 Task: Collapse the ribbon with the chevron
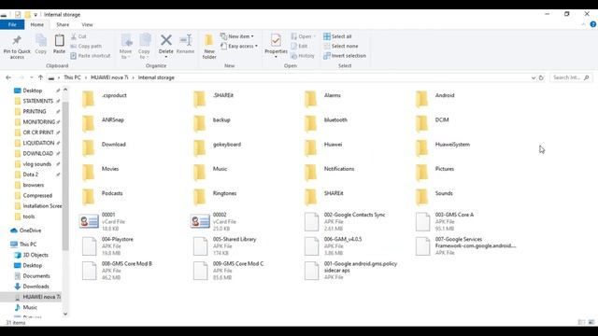(x=583, y=24)
